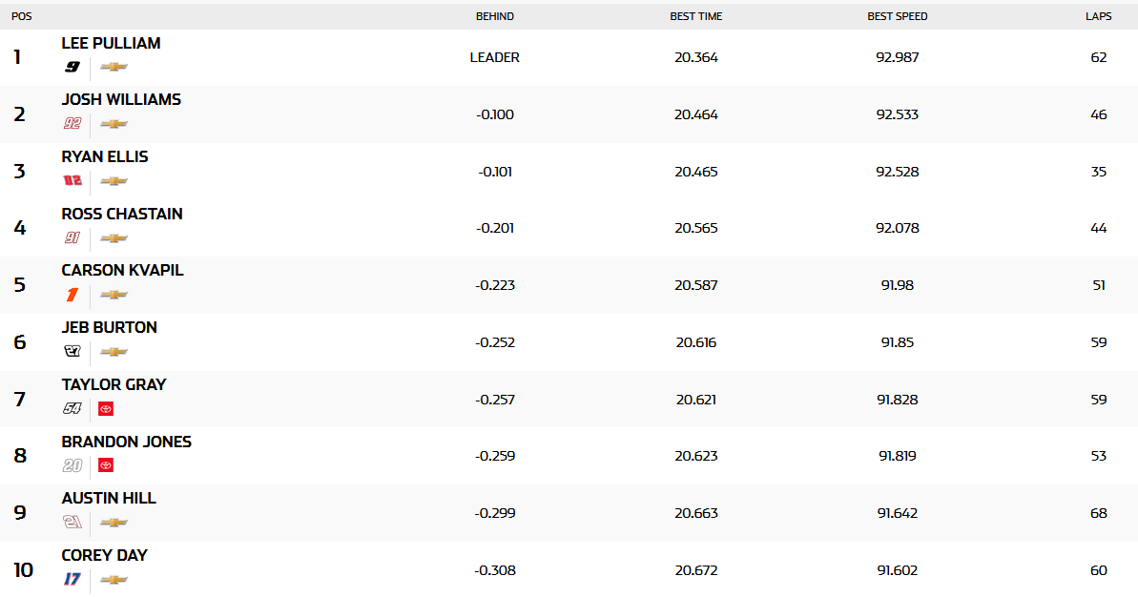Image resolution: width=1138 pixels, height=597 pixels.
Task: Click Jeb Burton's number 27 car badge
Action: [x=72, y=352]
